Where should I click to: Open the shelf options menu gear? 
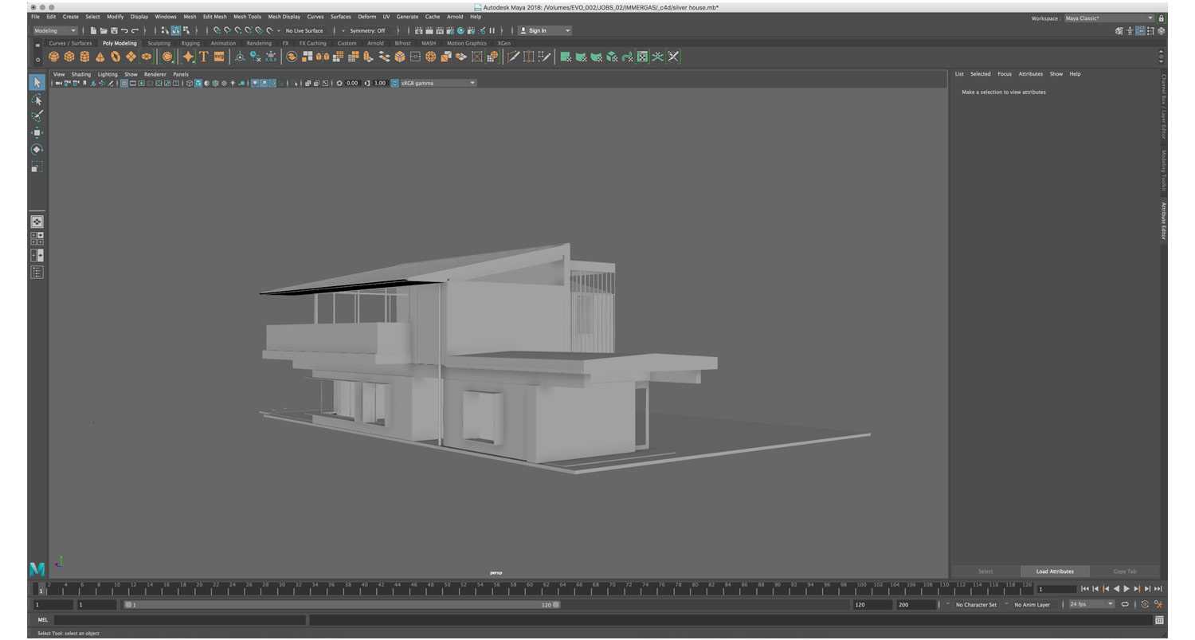37,59
